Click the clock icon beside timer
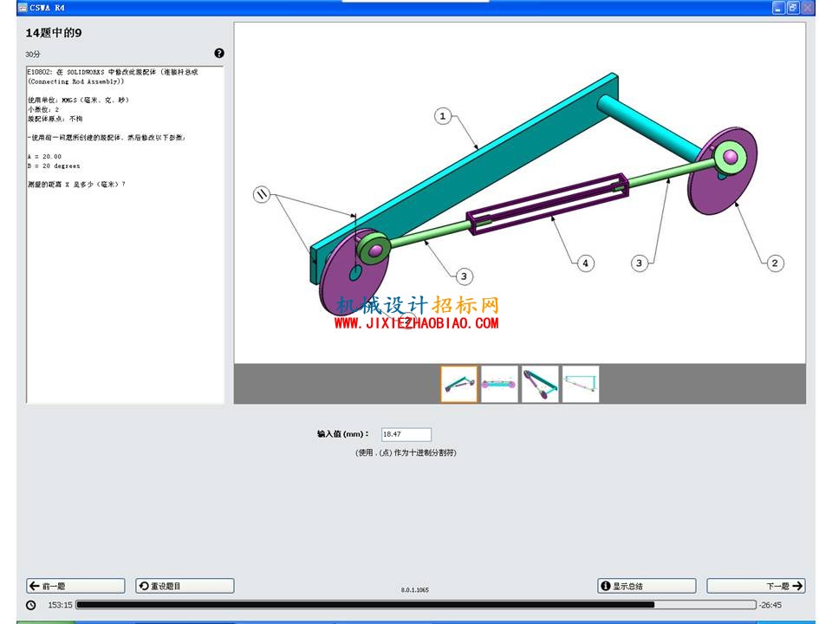Viewport: 832px width, 624px height. tap(31, 605)
